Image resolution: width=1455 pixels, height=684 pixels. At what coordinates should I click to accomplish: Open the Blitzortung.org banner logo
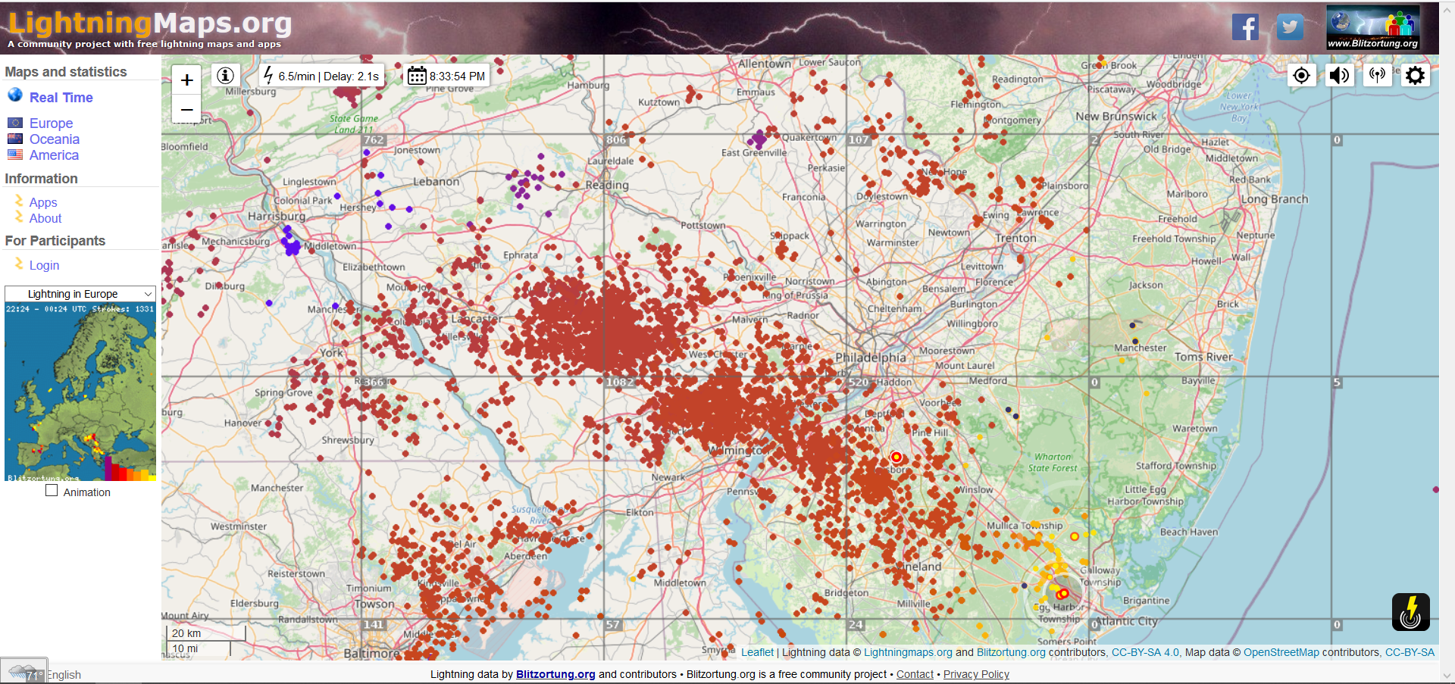(1372, 28)
